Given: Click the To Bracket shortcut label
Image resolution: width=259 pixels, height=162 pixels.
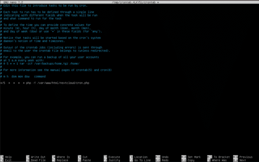Looking at the screenshot, I should pos(221,157).
